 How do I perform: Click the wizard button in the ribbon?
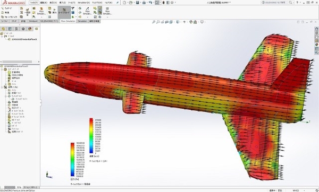click(x=7, y=8)
